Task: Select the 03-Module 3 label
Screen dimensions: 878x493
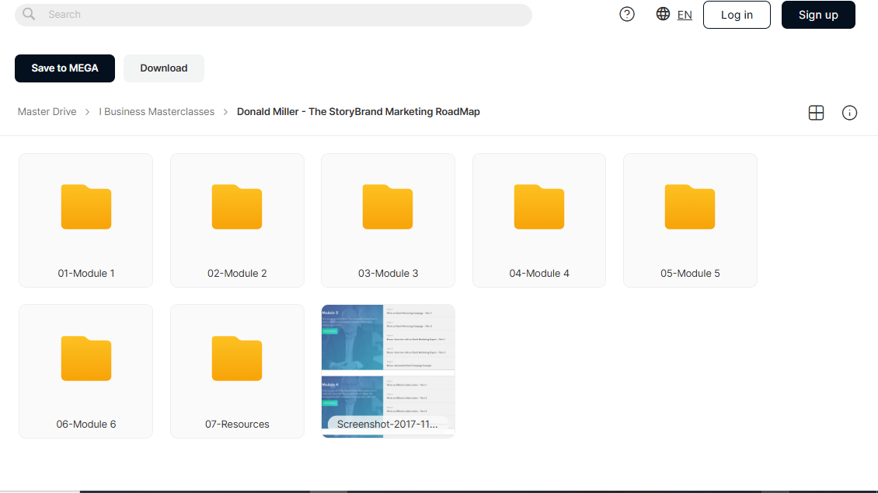Action: click(388, 274)
